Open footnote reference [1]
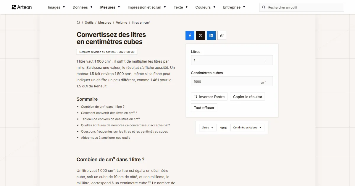The width and height of the screenshot is (355, 186). [x=150, y=182]
